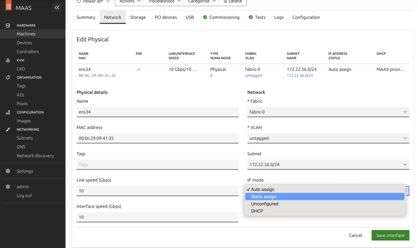Viewport: 418px width, 248px height.
Task: Select Static assign IP mode option
Action: pos(325,197)
